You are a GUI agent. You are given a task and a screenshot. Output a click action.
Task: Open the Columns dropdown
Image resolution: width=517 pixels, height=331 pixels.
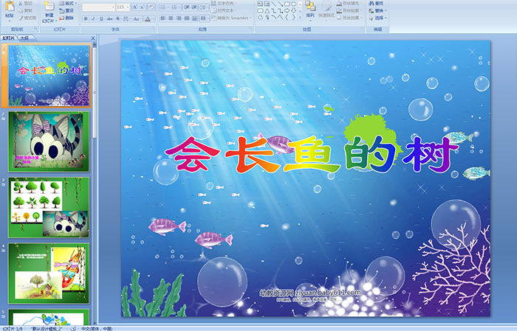[204, 18]
